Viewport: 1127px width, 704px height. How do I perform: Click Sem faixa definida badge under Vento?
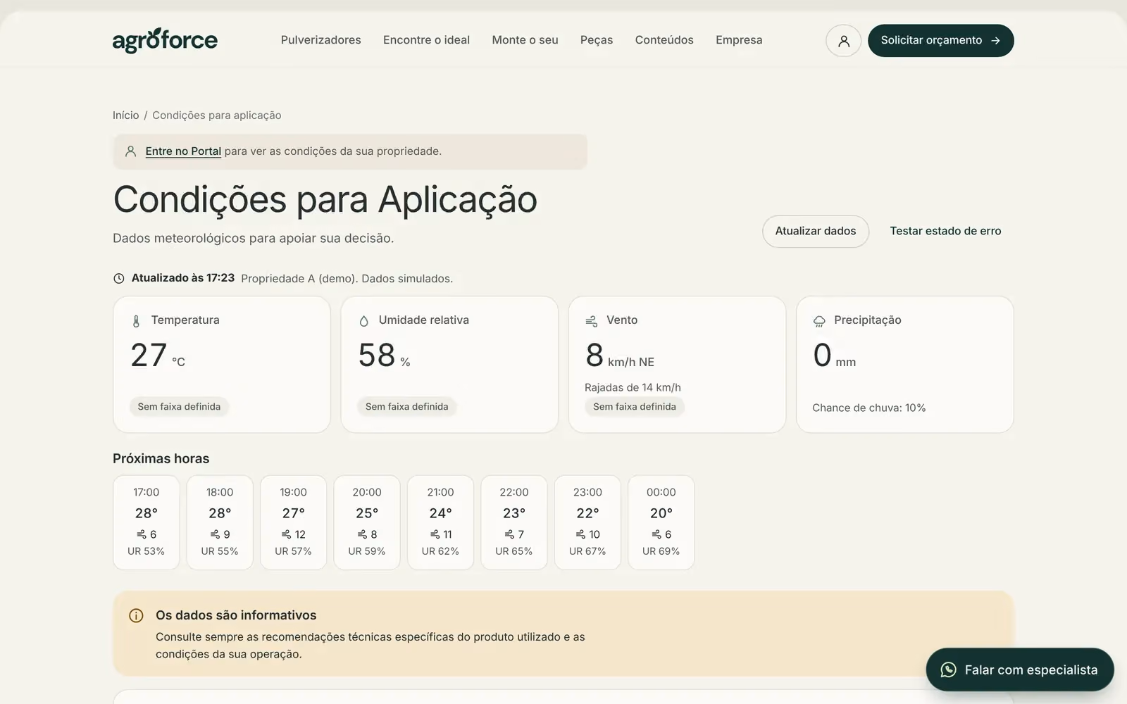pyautogui.click(x=634, y=407)
